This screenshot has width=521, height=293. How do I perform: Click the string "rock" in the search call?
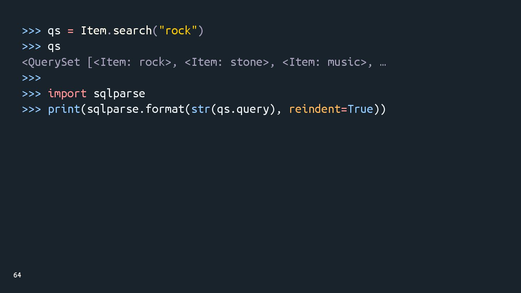point(178,30)
